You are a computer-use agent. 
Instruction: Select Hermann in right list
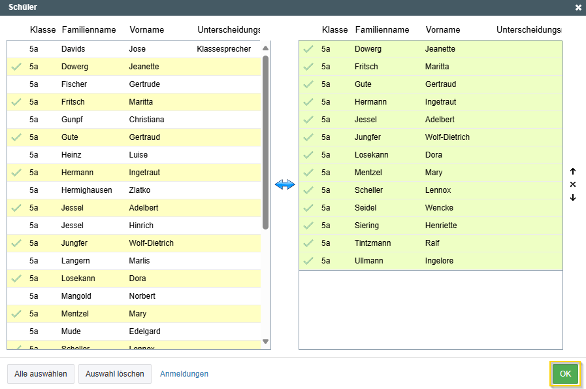tap(431, 102)
